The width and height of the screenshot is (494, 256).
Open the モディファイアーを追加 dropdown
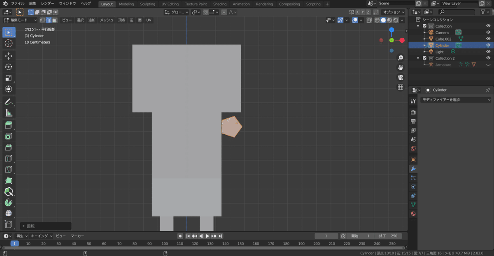click(x=456, y=100)
